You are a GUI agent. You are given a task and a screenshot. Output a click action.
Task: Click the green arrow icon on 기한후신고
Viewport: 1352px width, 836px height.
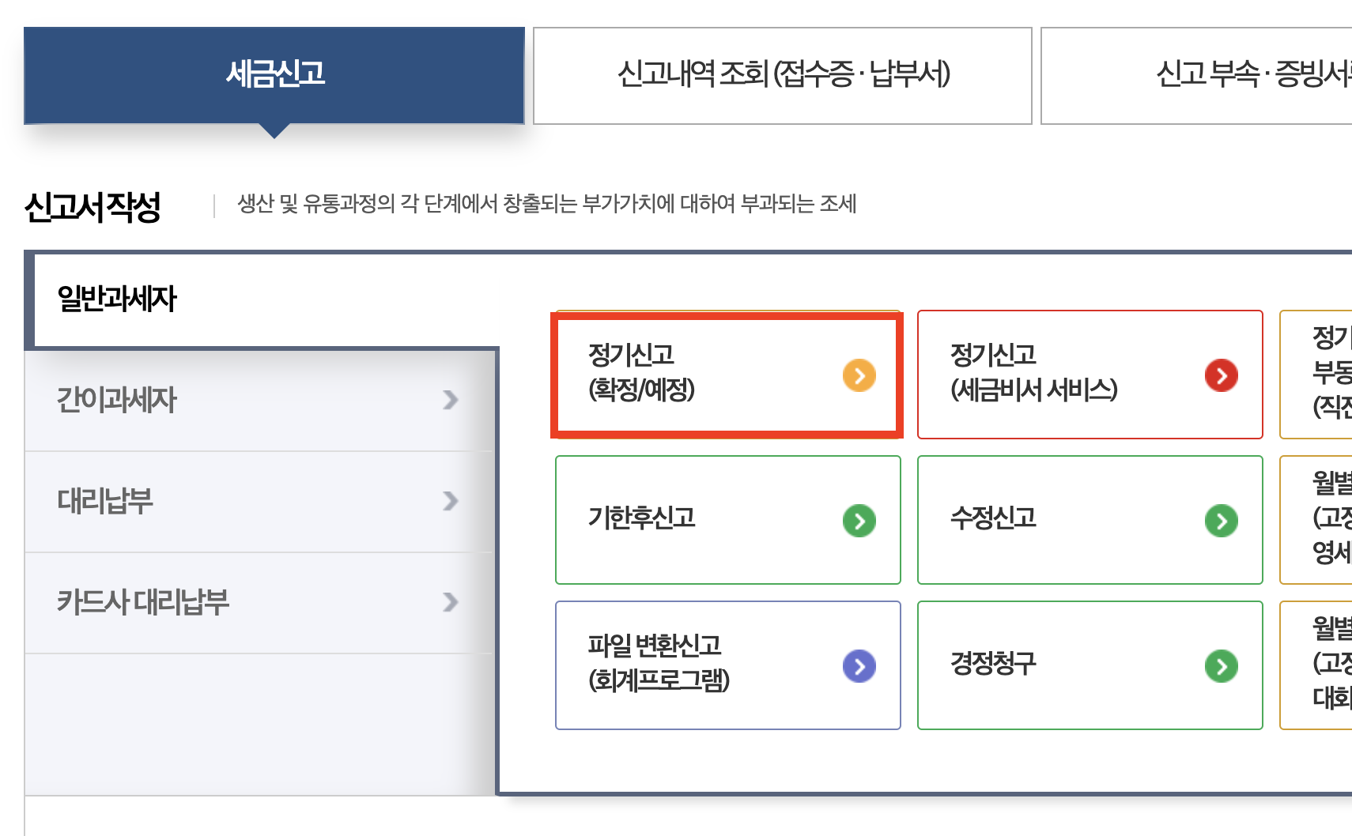[859, 520]
